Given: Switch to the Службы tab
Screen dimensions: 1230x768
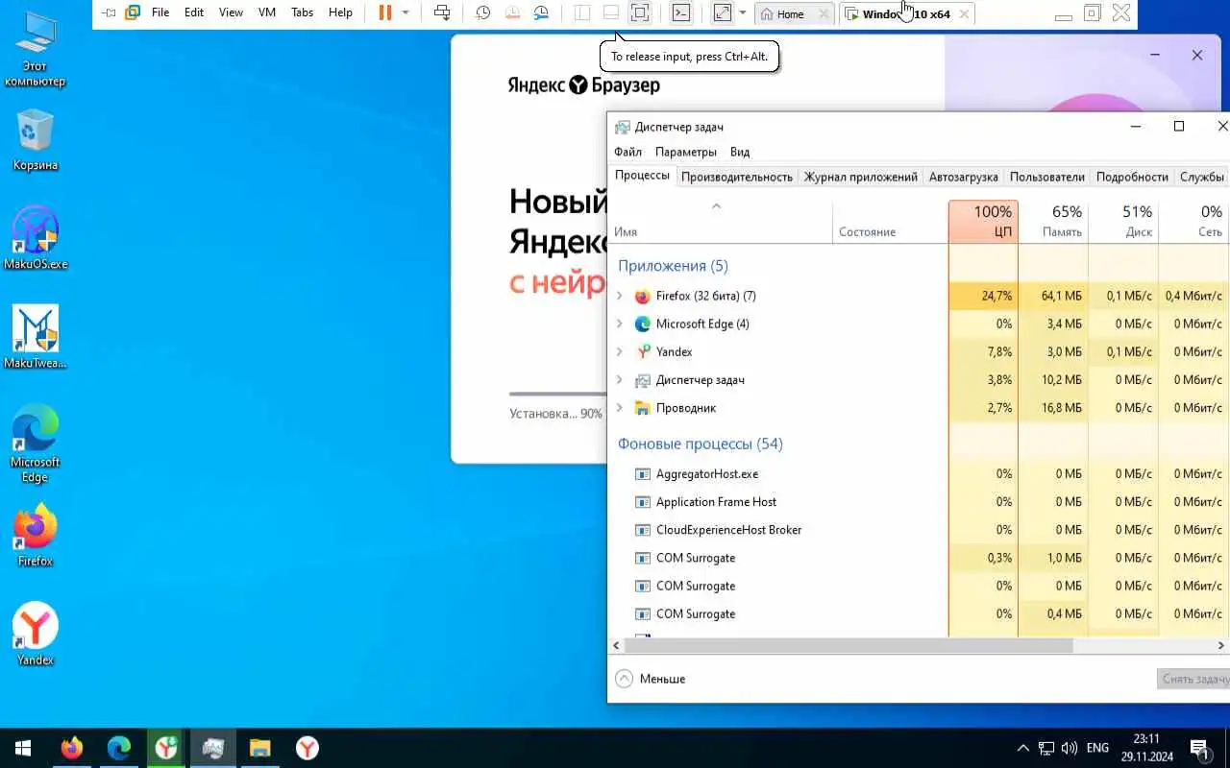Looking at the screenshot, I should click(x=1201, y=177).
